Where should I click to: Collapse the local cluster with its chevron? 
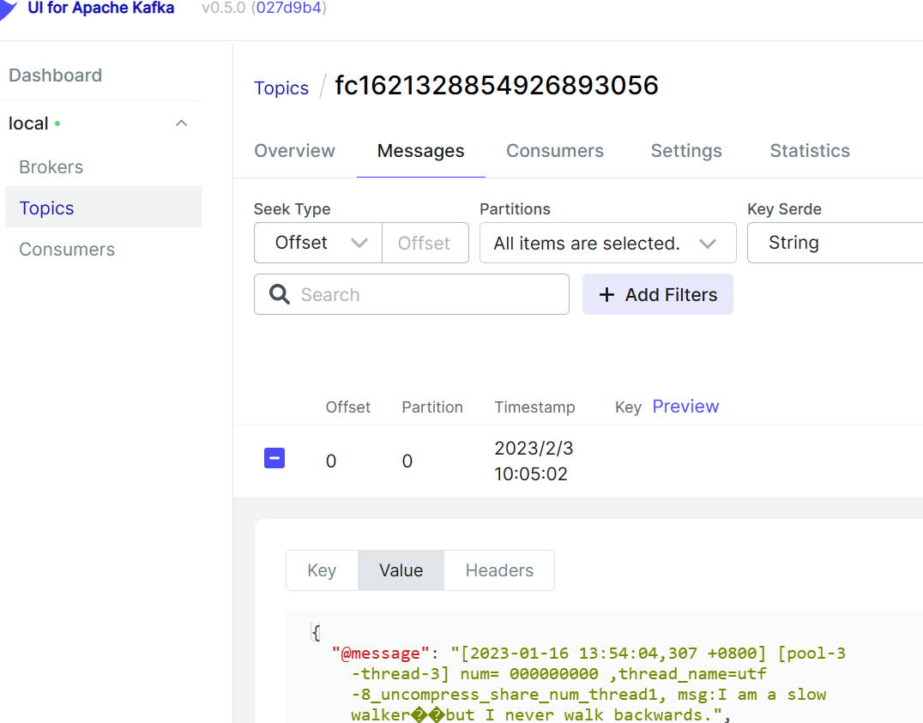pos(181,123)
